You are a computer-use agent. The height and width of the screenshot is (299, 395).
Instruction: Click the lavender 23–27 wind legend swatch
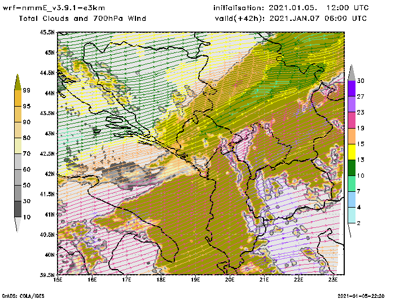pyautogui.click(x=352, y=104)
